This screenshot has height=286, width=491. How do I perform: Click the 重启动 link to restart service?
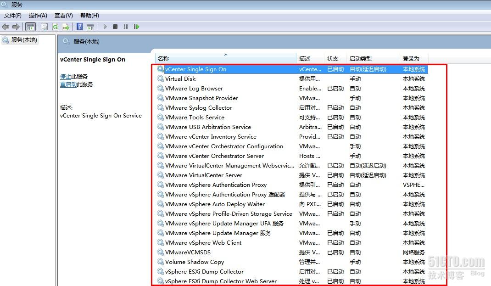(x=68, y=84)
